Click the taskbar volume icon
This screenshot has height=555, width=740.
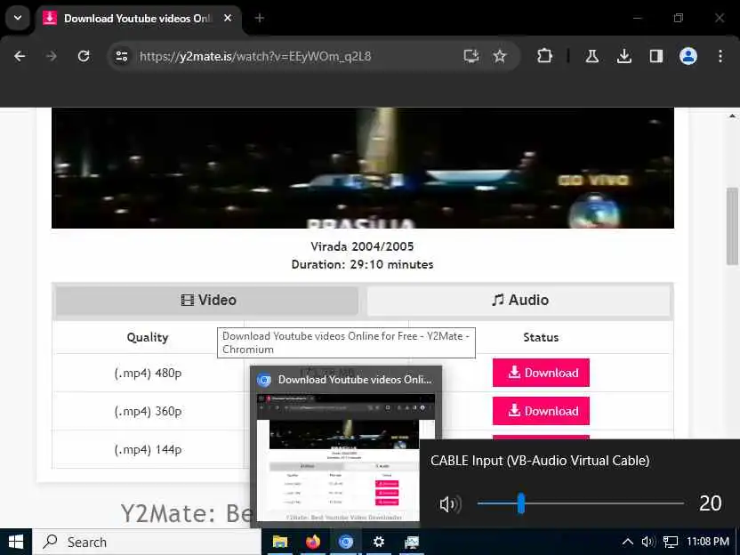[648, 542]
